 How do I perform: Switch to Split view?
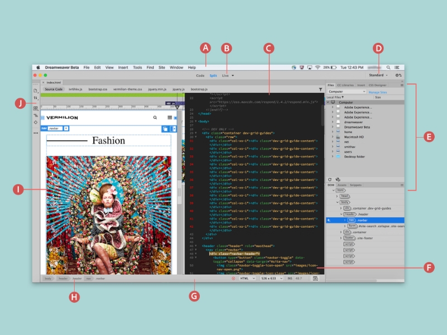(213, 75)
